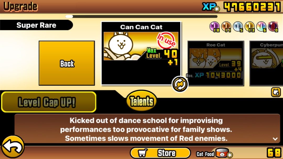Tap the dark red catseye icon
This screenshot has width=283, height=159.
[273, 26]
